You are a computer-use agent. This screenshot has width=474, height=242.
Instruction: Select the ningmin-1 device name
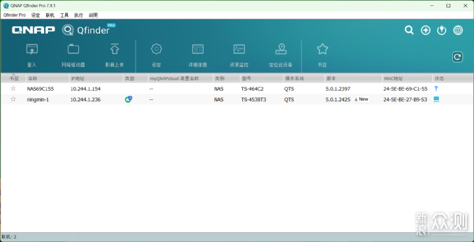38,99
